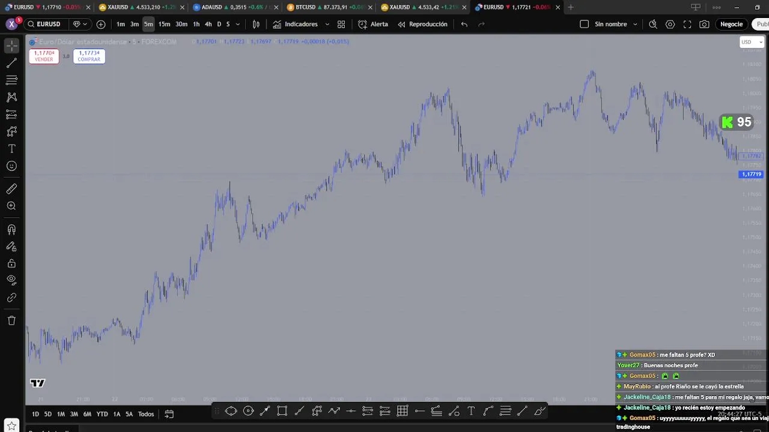Select the curve tool in floating toolbar
This screenshot has width=769, height=432.
tap(488, 411)
